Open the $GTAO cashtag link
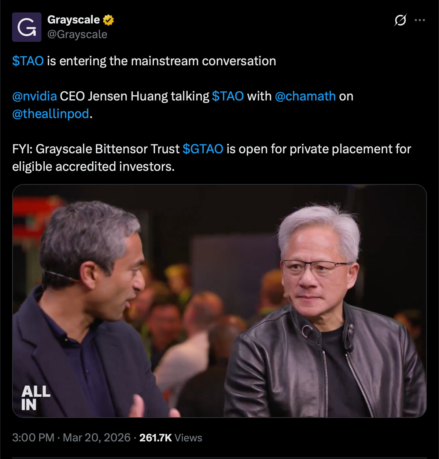This screenshot has width=439, height=459. pyautogui.click(x=203, y=149)
